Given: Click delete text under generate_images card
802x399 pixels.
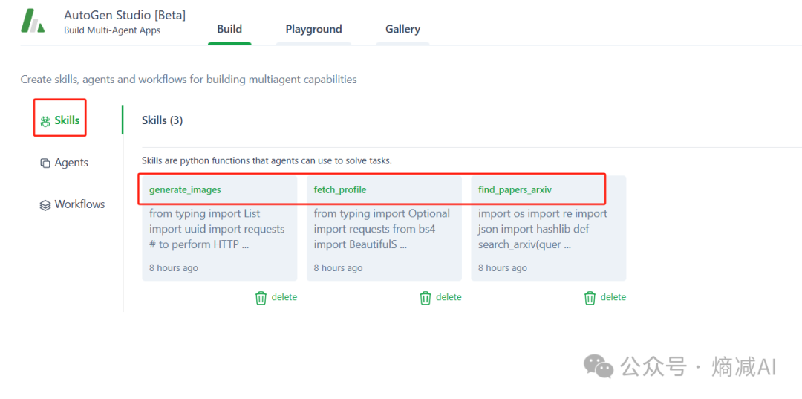Looking at the screenshot, I should click(284, 297).
